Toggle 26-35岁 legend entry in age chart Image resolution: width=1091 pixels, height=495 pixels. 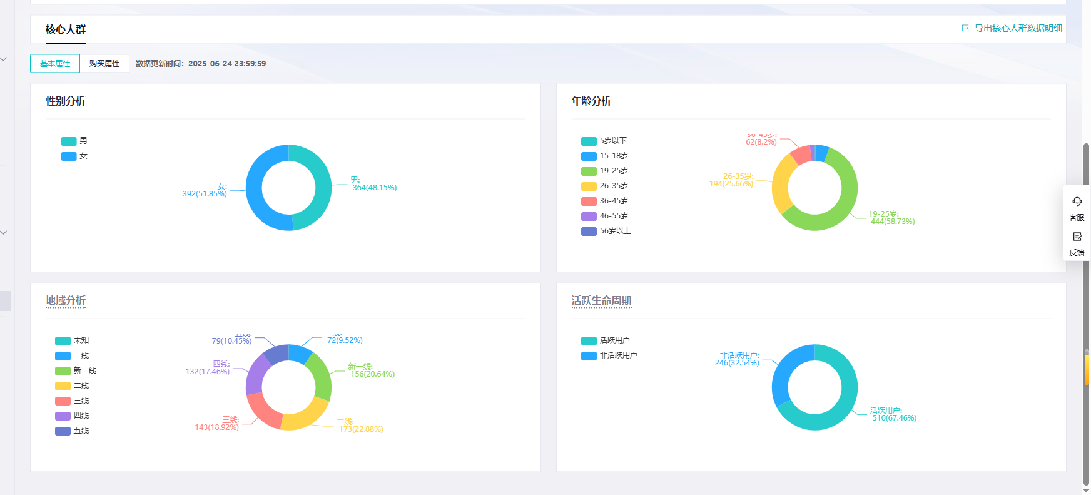pyautogui.click(x=589, y=186)
